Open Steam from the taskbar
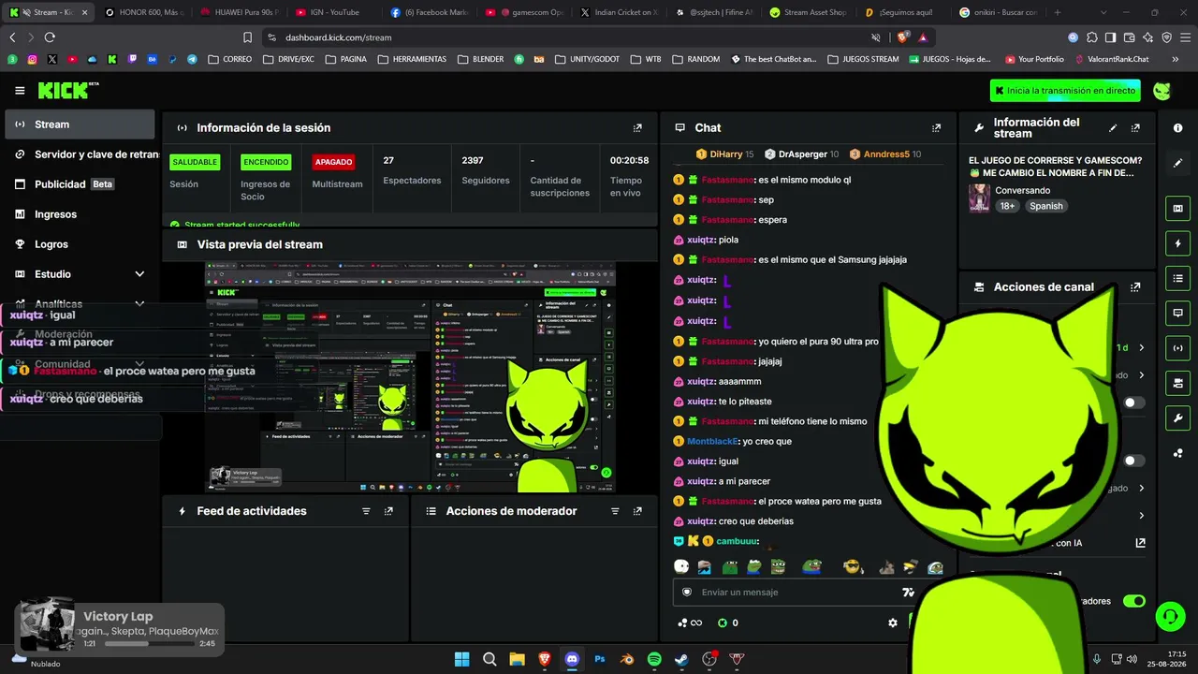 681,659
